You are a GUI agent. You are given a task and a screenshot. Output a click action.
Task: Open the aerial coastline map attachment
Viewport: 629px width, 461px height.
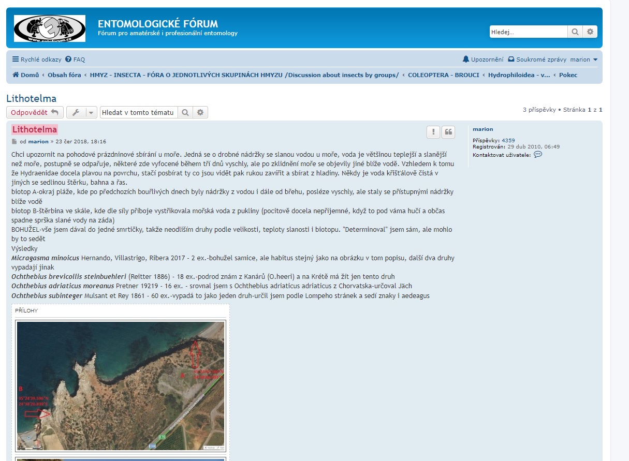[x=121, y=385]
